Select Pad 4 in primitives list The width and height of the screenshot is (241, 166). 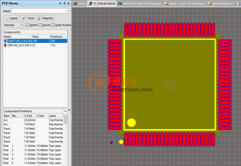[x=33, y=159]
